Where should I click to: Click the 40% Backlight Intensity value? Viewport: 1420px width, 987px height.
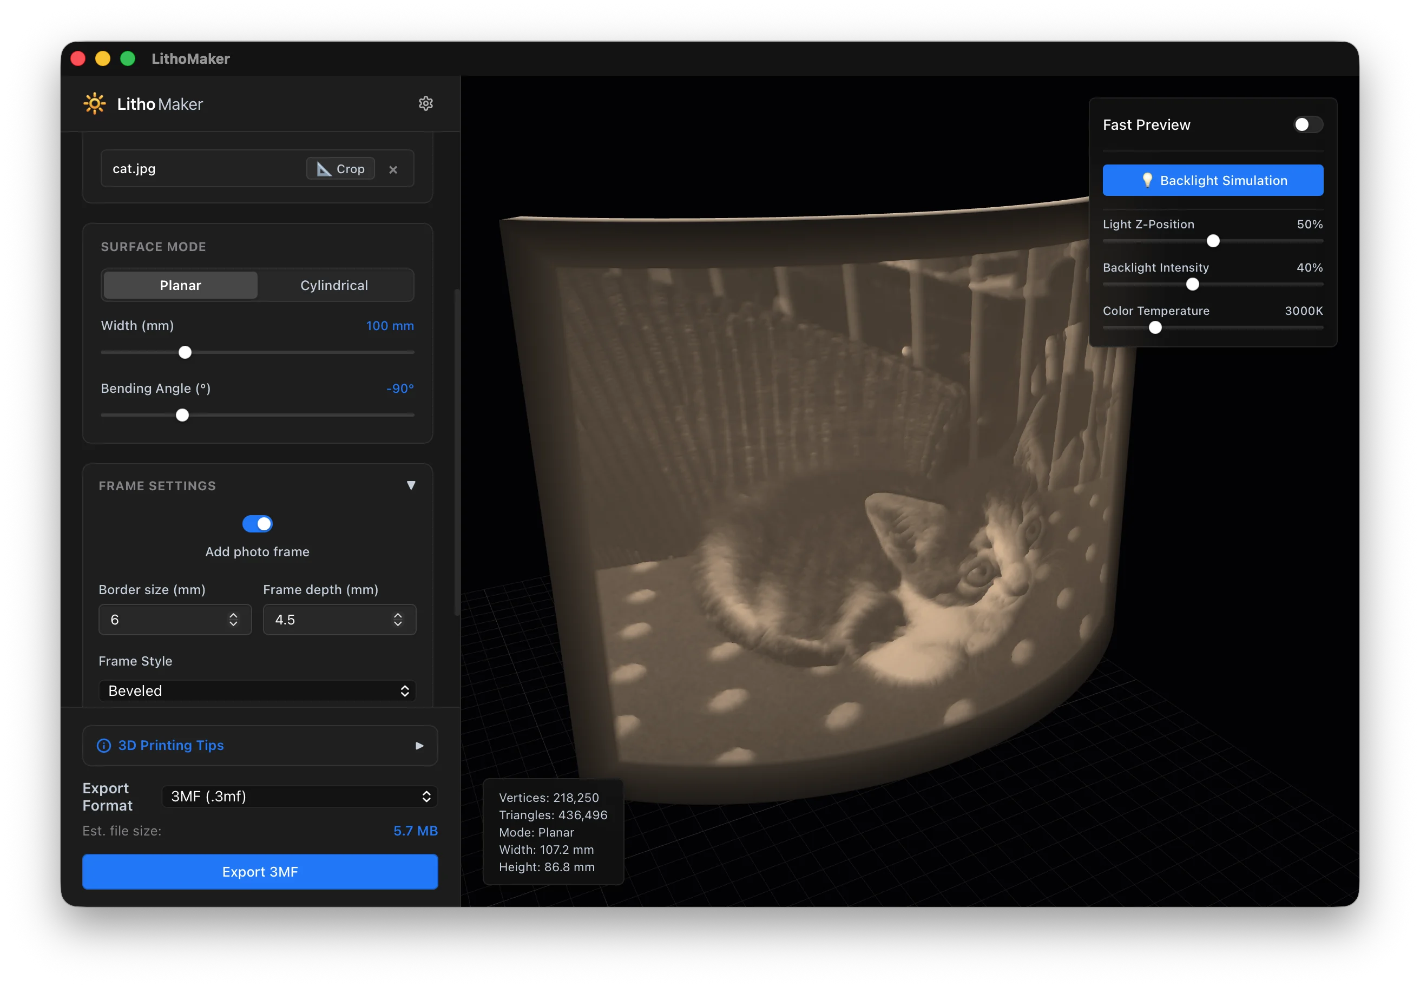coord(1310,268)
